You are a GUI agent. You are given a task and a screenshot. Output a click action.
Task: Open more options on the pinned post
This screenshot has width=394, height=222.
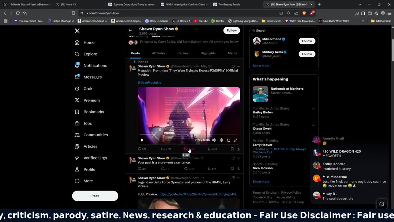pyautogui.click(x=238, y=66)
